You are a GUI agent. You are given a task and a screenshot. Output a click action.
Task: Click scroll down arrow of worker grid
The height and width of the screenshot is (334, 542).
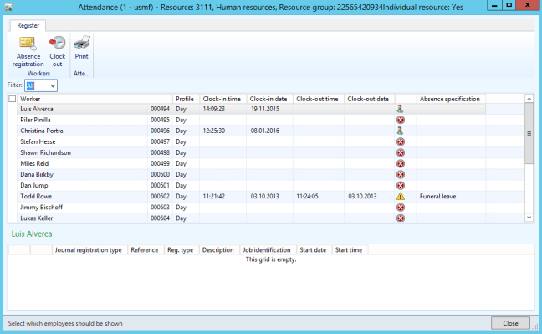coord(529,218)
